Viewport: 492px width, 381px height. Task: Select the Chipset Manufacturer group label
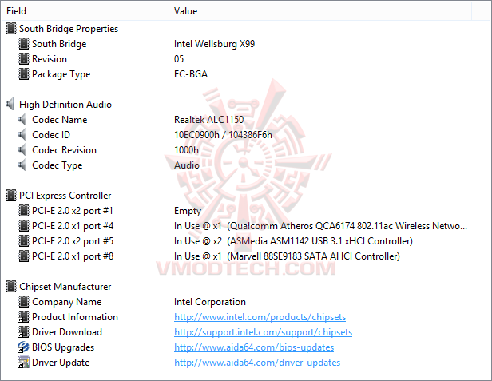coord(65,287)
